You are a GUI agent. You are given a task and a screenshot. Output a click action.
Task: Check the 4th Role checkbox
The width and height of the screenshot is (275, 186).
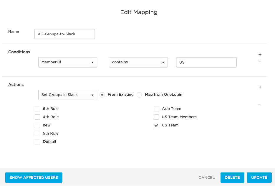pyautogui.click(x=37, y=117)
